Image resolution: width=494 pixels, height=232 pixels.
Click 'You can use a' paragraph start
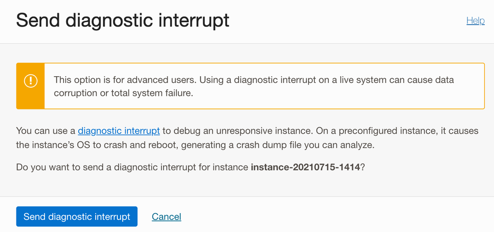45,131
